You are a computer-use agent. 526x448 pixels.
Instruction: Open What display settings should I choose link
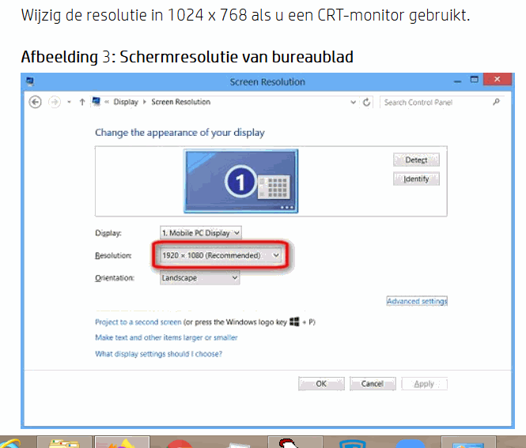159,354
